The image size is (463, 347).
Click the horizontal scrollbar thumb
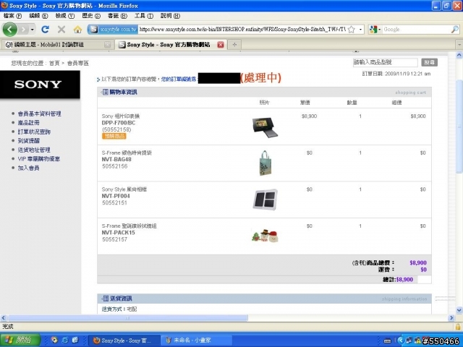point(127,318)
